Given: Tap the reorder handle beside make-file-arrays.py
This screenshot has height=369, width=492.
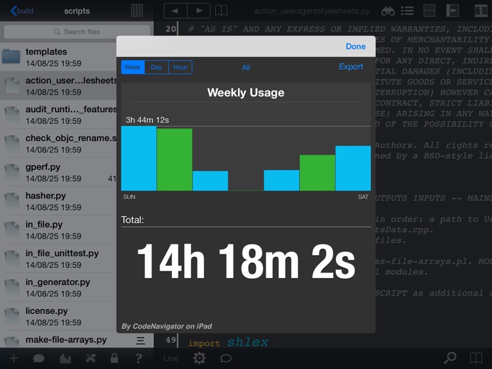Looking at the screenshot, I should click(140, 340).
